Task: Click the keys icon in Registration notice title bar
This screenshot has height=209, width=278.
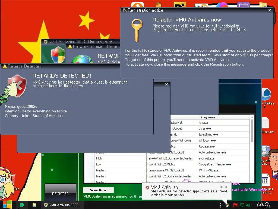Action: pos(124,10)
